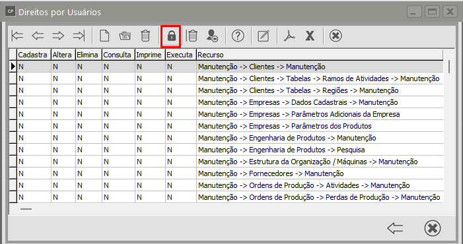Viewport: 463px width, 244px height.
Task: Export to Excel X icon
Action: coord(310,36)
